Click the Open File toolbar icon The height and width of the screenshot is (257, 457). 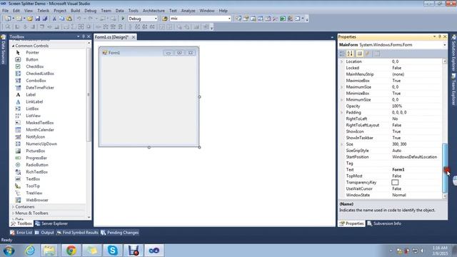click(x=30, y=19)
